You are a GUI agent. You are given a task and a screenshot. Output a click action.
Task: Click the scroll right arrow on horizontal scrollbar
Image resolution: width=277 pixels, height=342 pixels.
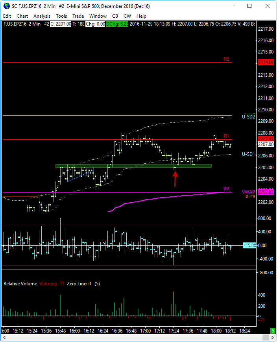tap(273, 338)
